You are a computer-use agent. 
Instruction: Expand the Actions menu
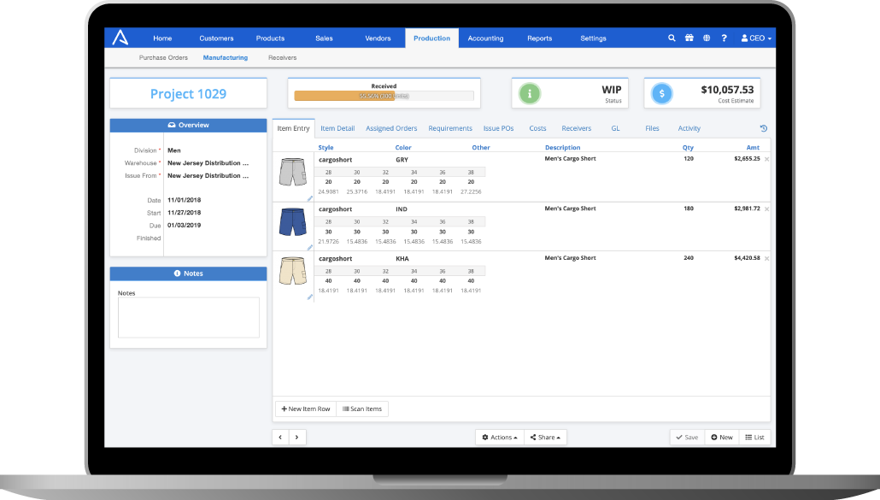pos(499,437)
